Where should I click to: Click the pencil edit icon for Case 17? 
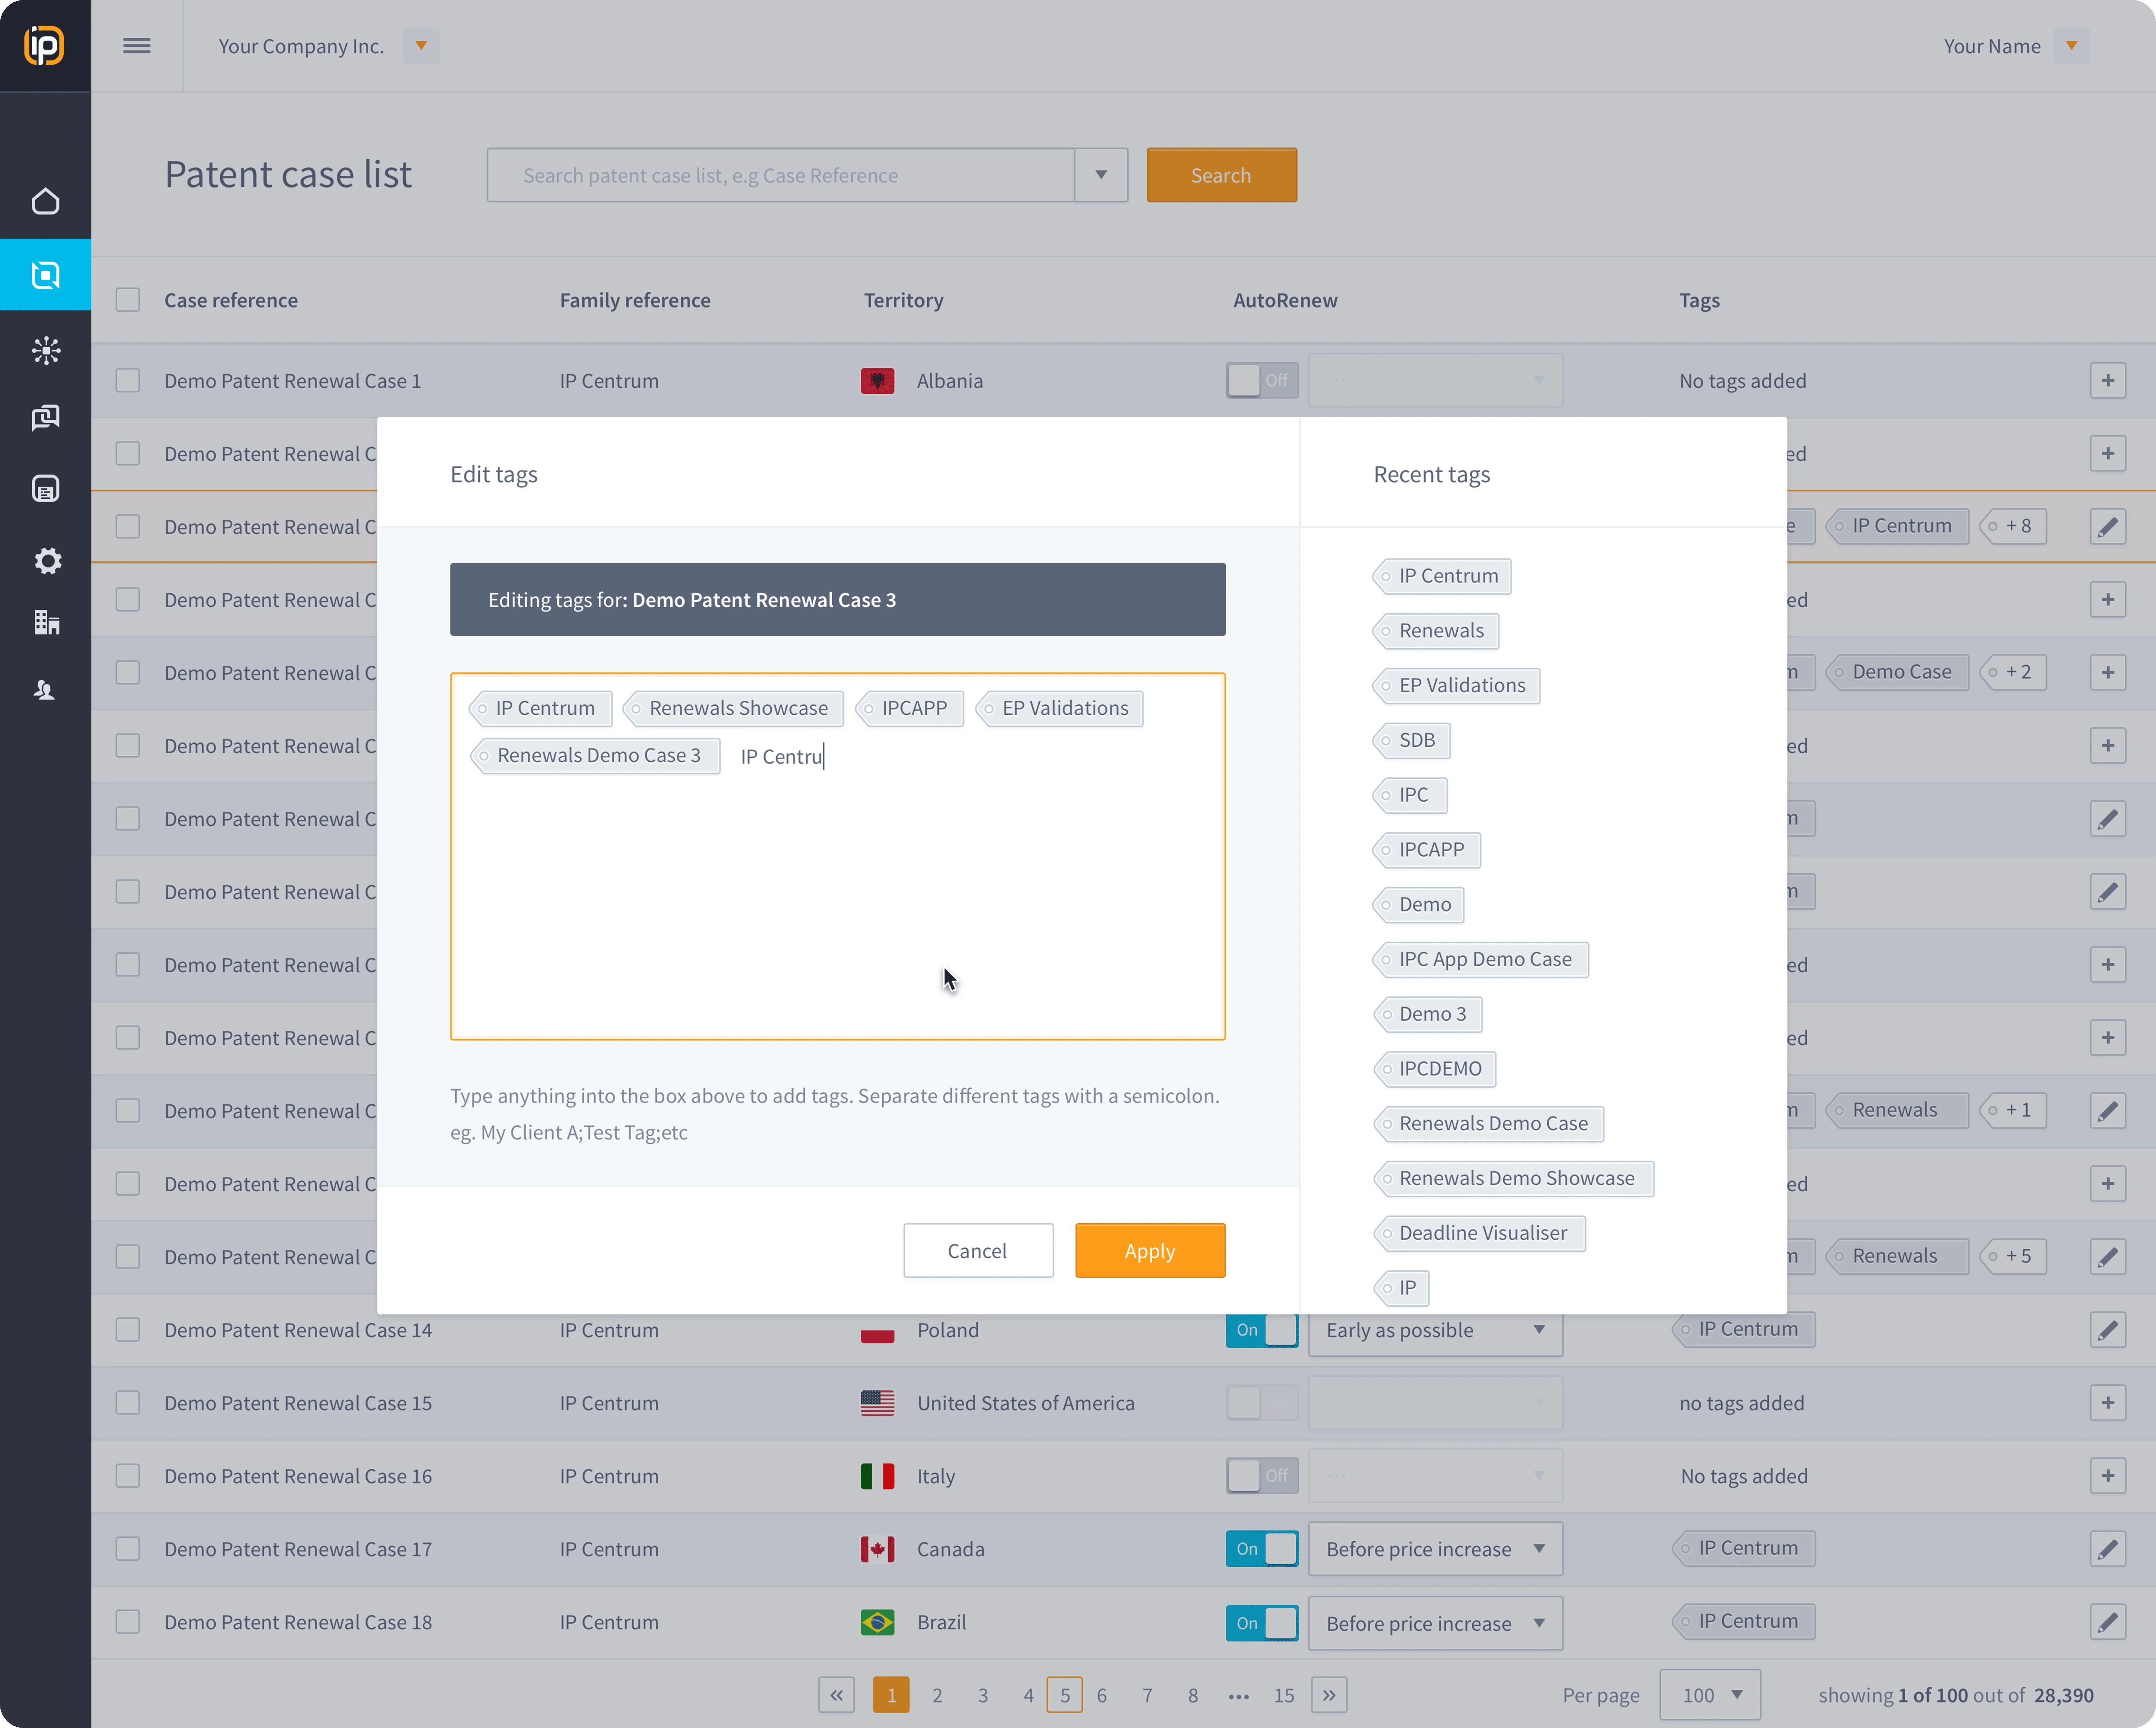click(x=2107, y=1549)
